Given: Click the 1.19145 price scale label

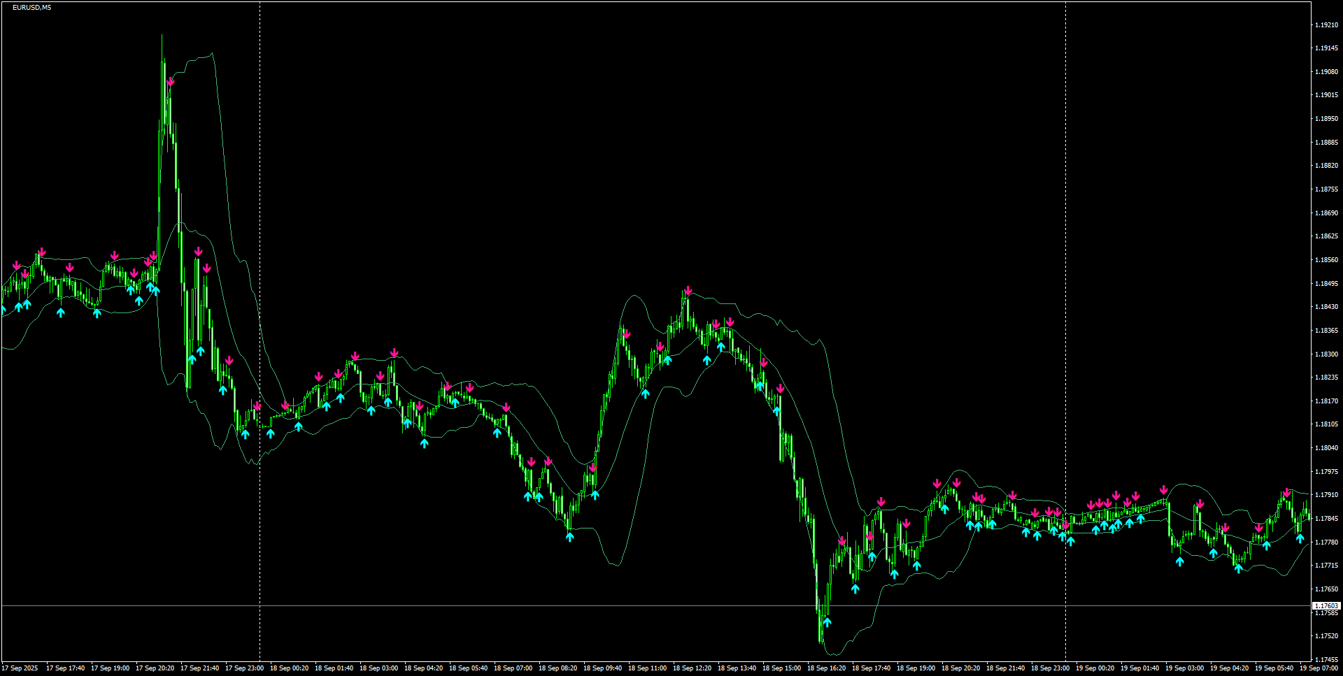Looking at the screenshot, I should [x=1326, y=48].
